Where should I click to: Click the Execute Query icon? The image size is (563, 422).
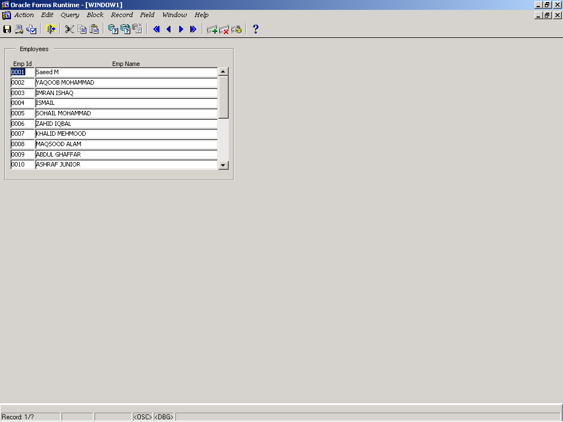[x=125, y=29]
